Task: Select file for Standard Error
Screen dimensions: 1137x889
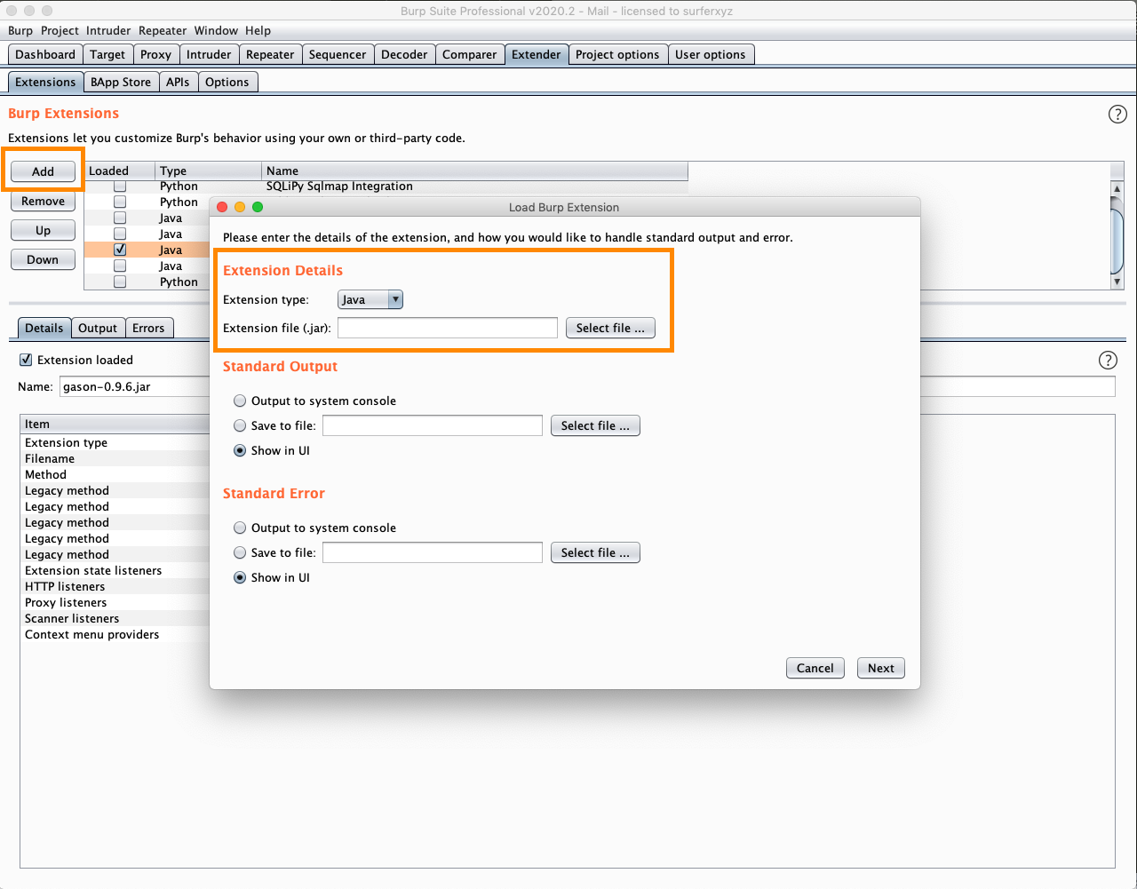Action: (595, 552)
